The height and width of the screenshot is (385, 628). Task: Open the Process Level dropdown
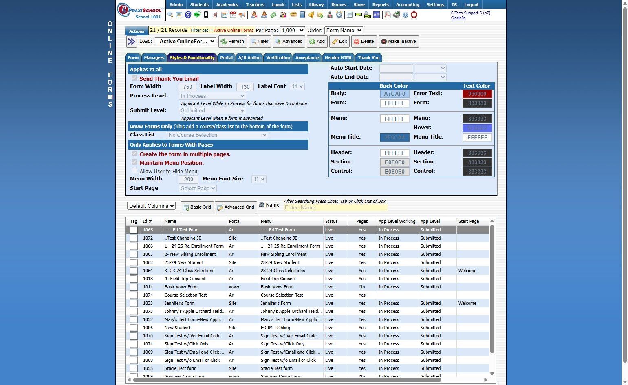pyautogui.click(x=212, y=96)
